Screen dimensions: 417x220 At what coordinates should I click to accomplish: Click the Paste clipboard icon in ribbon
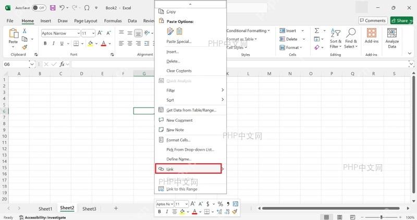point(14,34)
